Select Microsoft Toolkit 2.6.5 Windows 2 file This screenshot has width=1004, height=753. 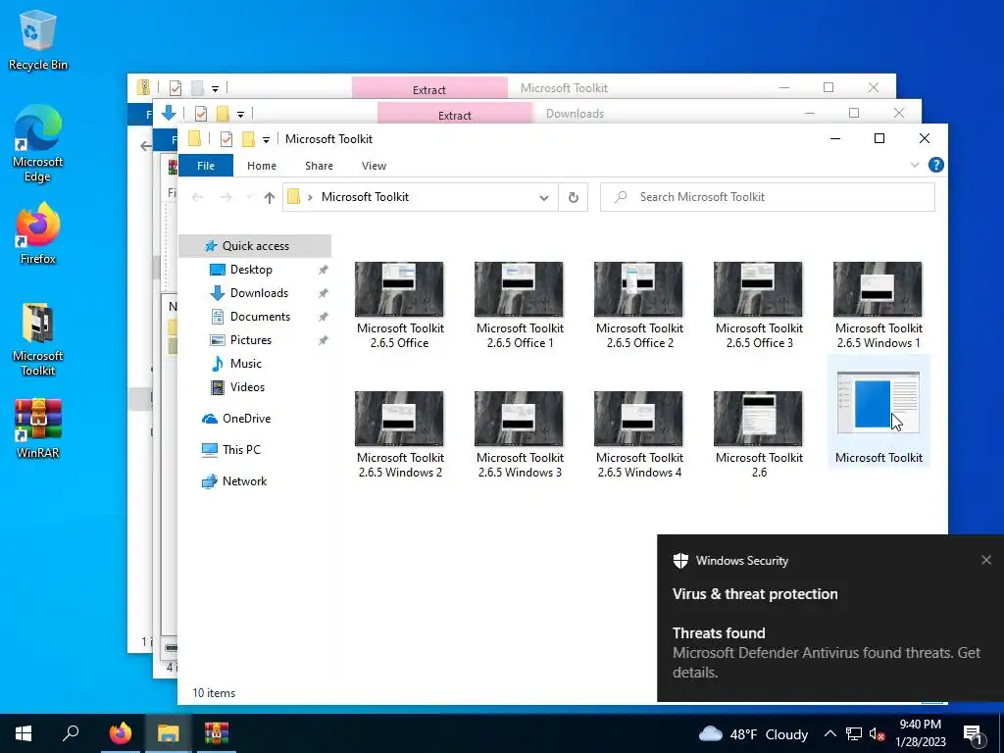click(x=400, y=434)
